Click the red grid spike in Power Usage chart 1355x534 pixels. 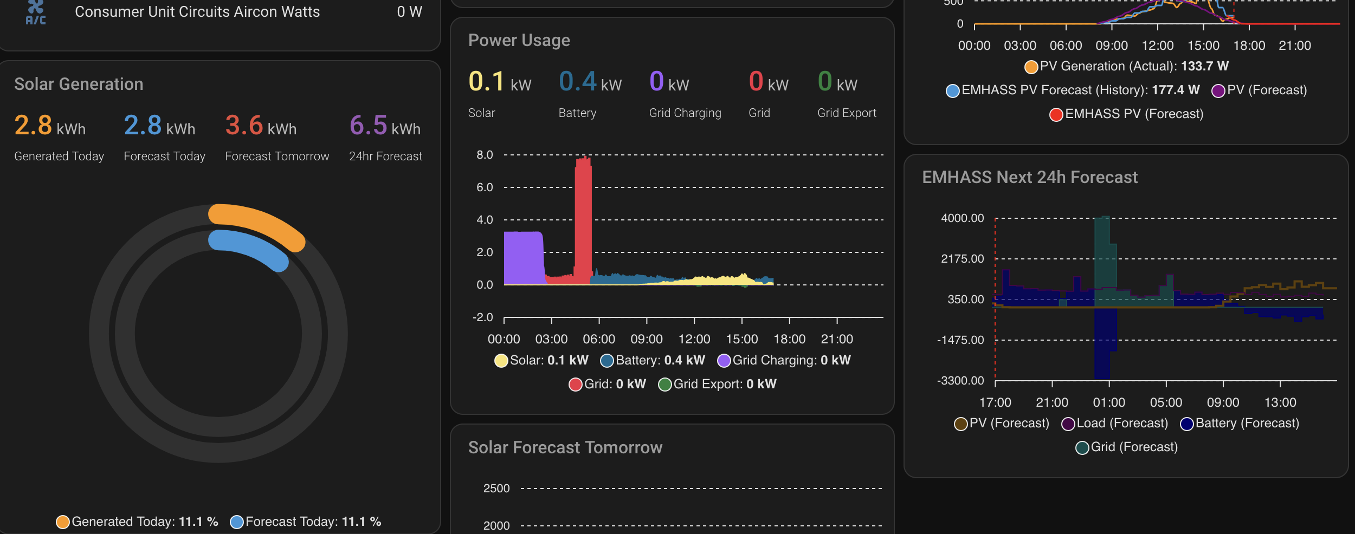(x=583, y=217)
